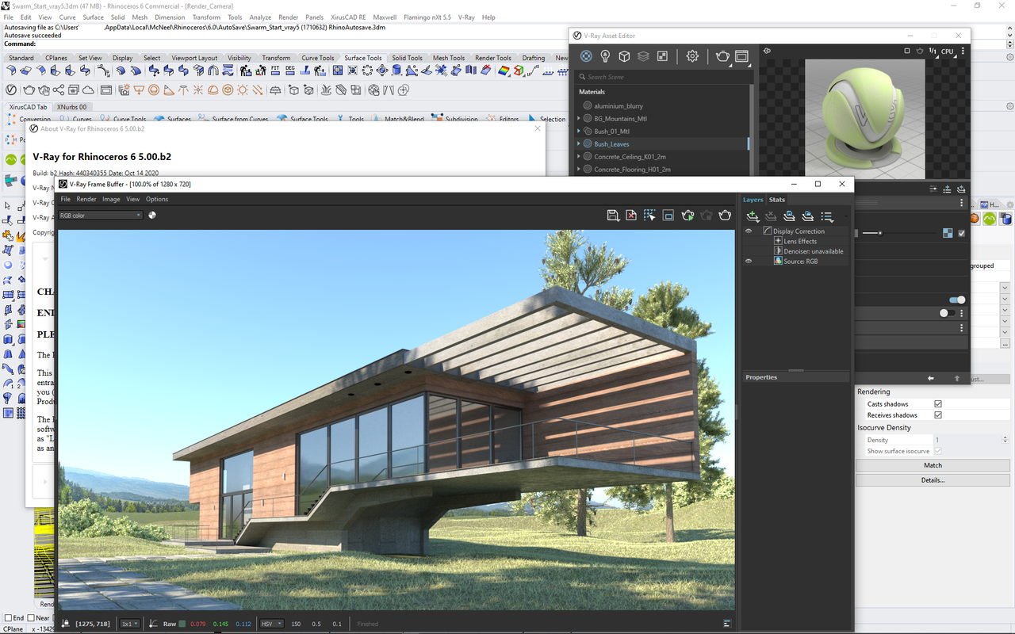Turn off the blue enabled toggle switch

[957, 300]
